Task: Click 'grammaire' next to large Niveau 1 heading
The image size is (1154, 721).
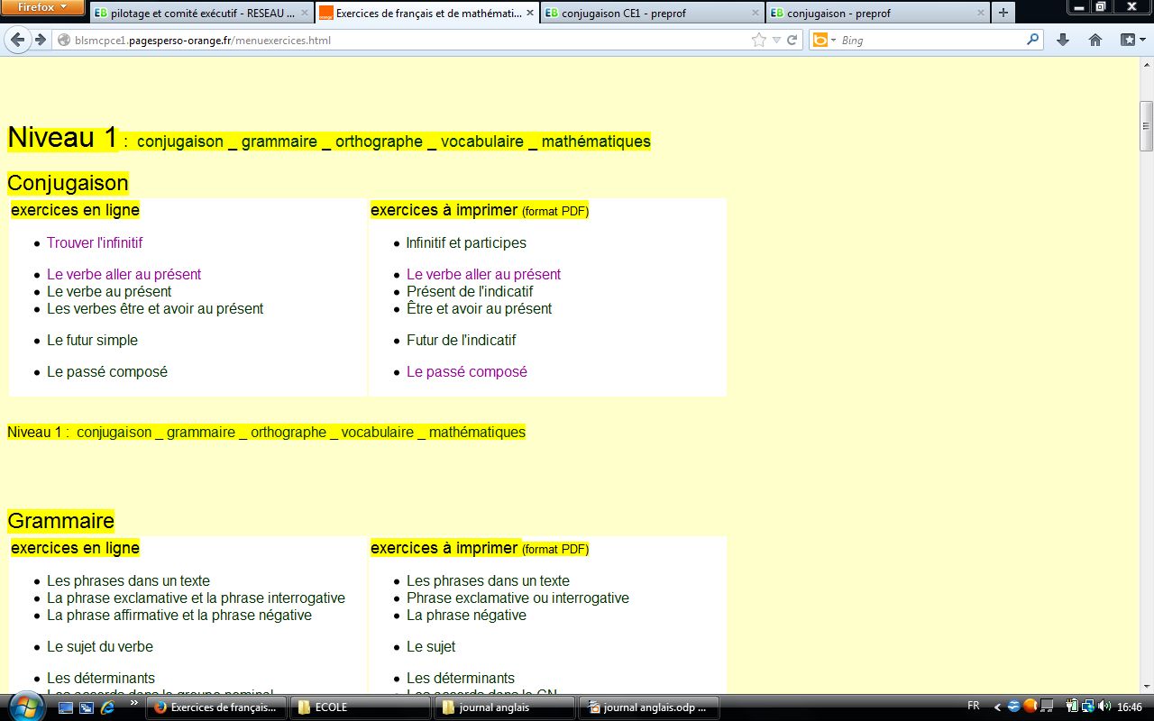Action: point(279,141)
